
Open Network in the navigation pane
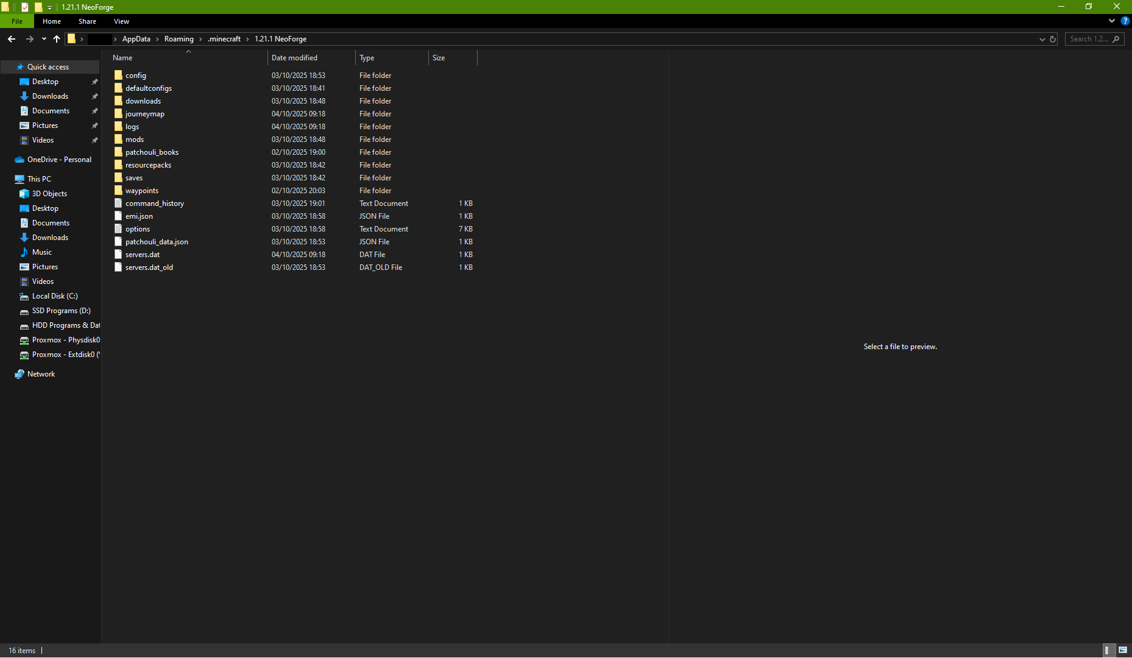(41, 374)
